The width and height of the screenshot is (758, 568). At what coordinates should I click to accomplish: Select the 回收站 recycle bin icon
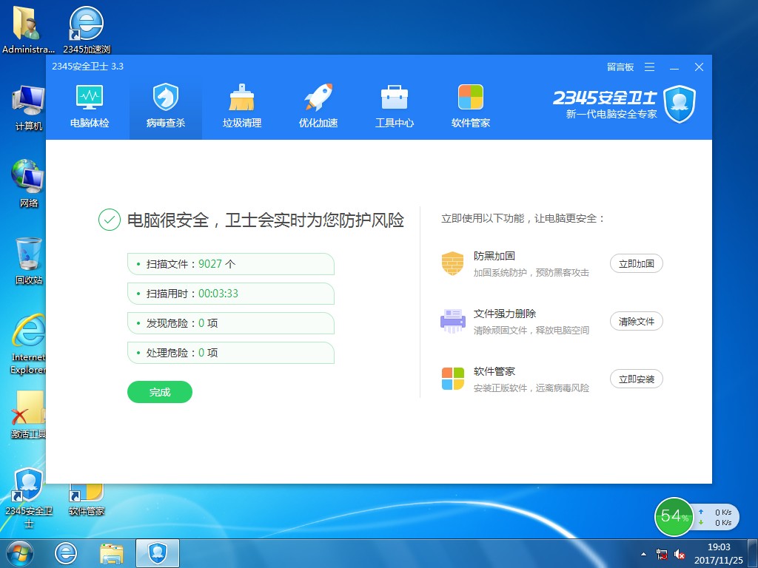[29, 261]
